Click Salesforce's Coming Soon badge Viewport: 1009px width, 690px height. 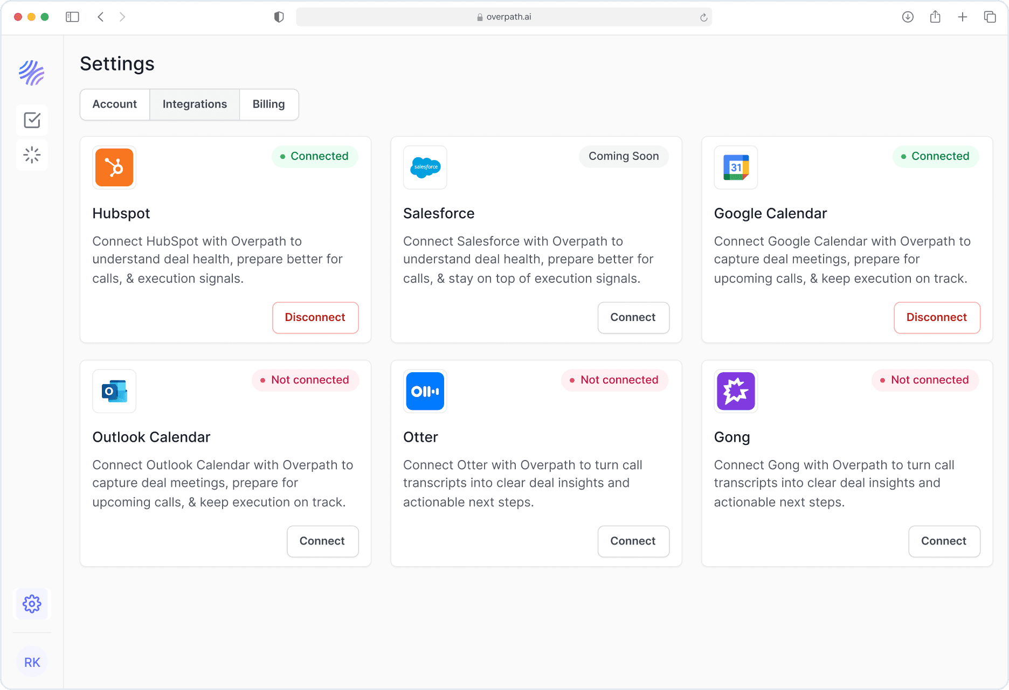pos(624,157)
